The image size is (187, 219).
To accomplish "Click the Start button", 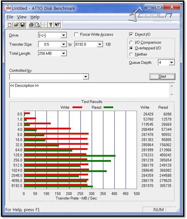I will 162,76.
